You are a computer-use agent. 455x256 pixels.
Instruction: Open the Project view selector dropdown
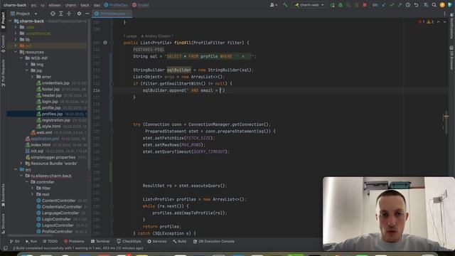pyautogui.click(x=23, y=14)
